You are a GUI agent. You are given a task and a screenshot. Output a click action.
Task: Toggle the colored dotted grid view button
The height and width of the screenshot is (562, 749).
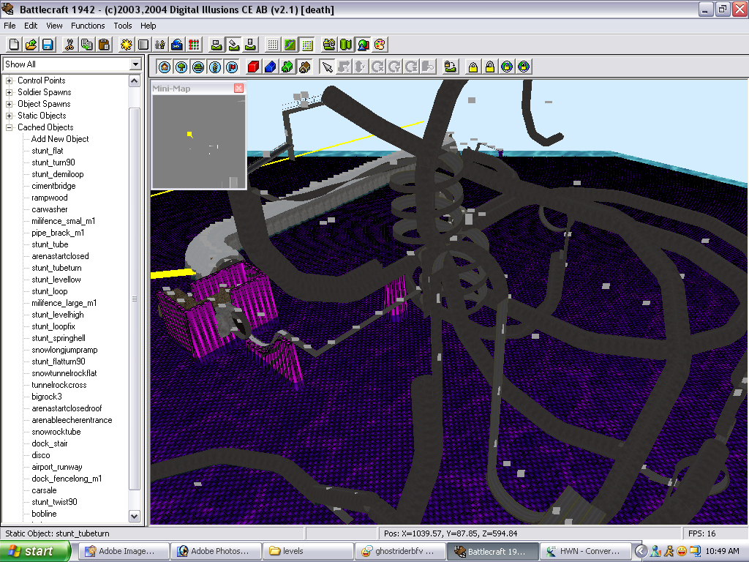tap(307, 45)
